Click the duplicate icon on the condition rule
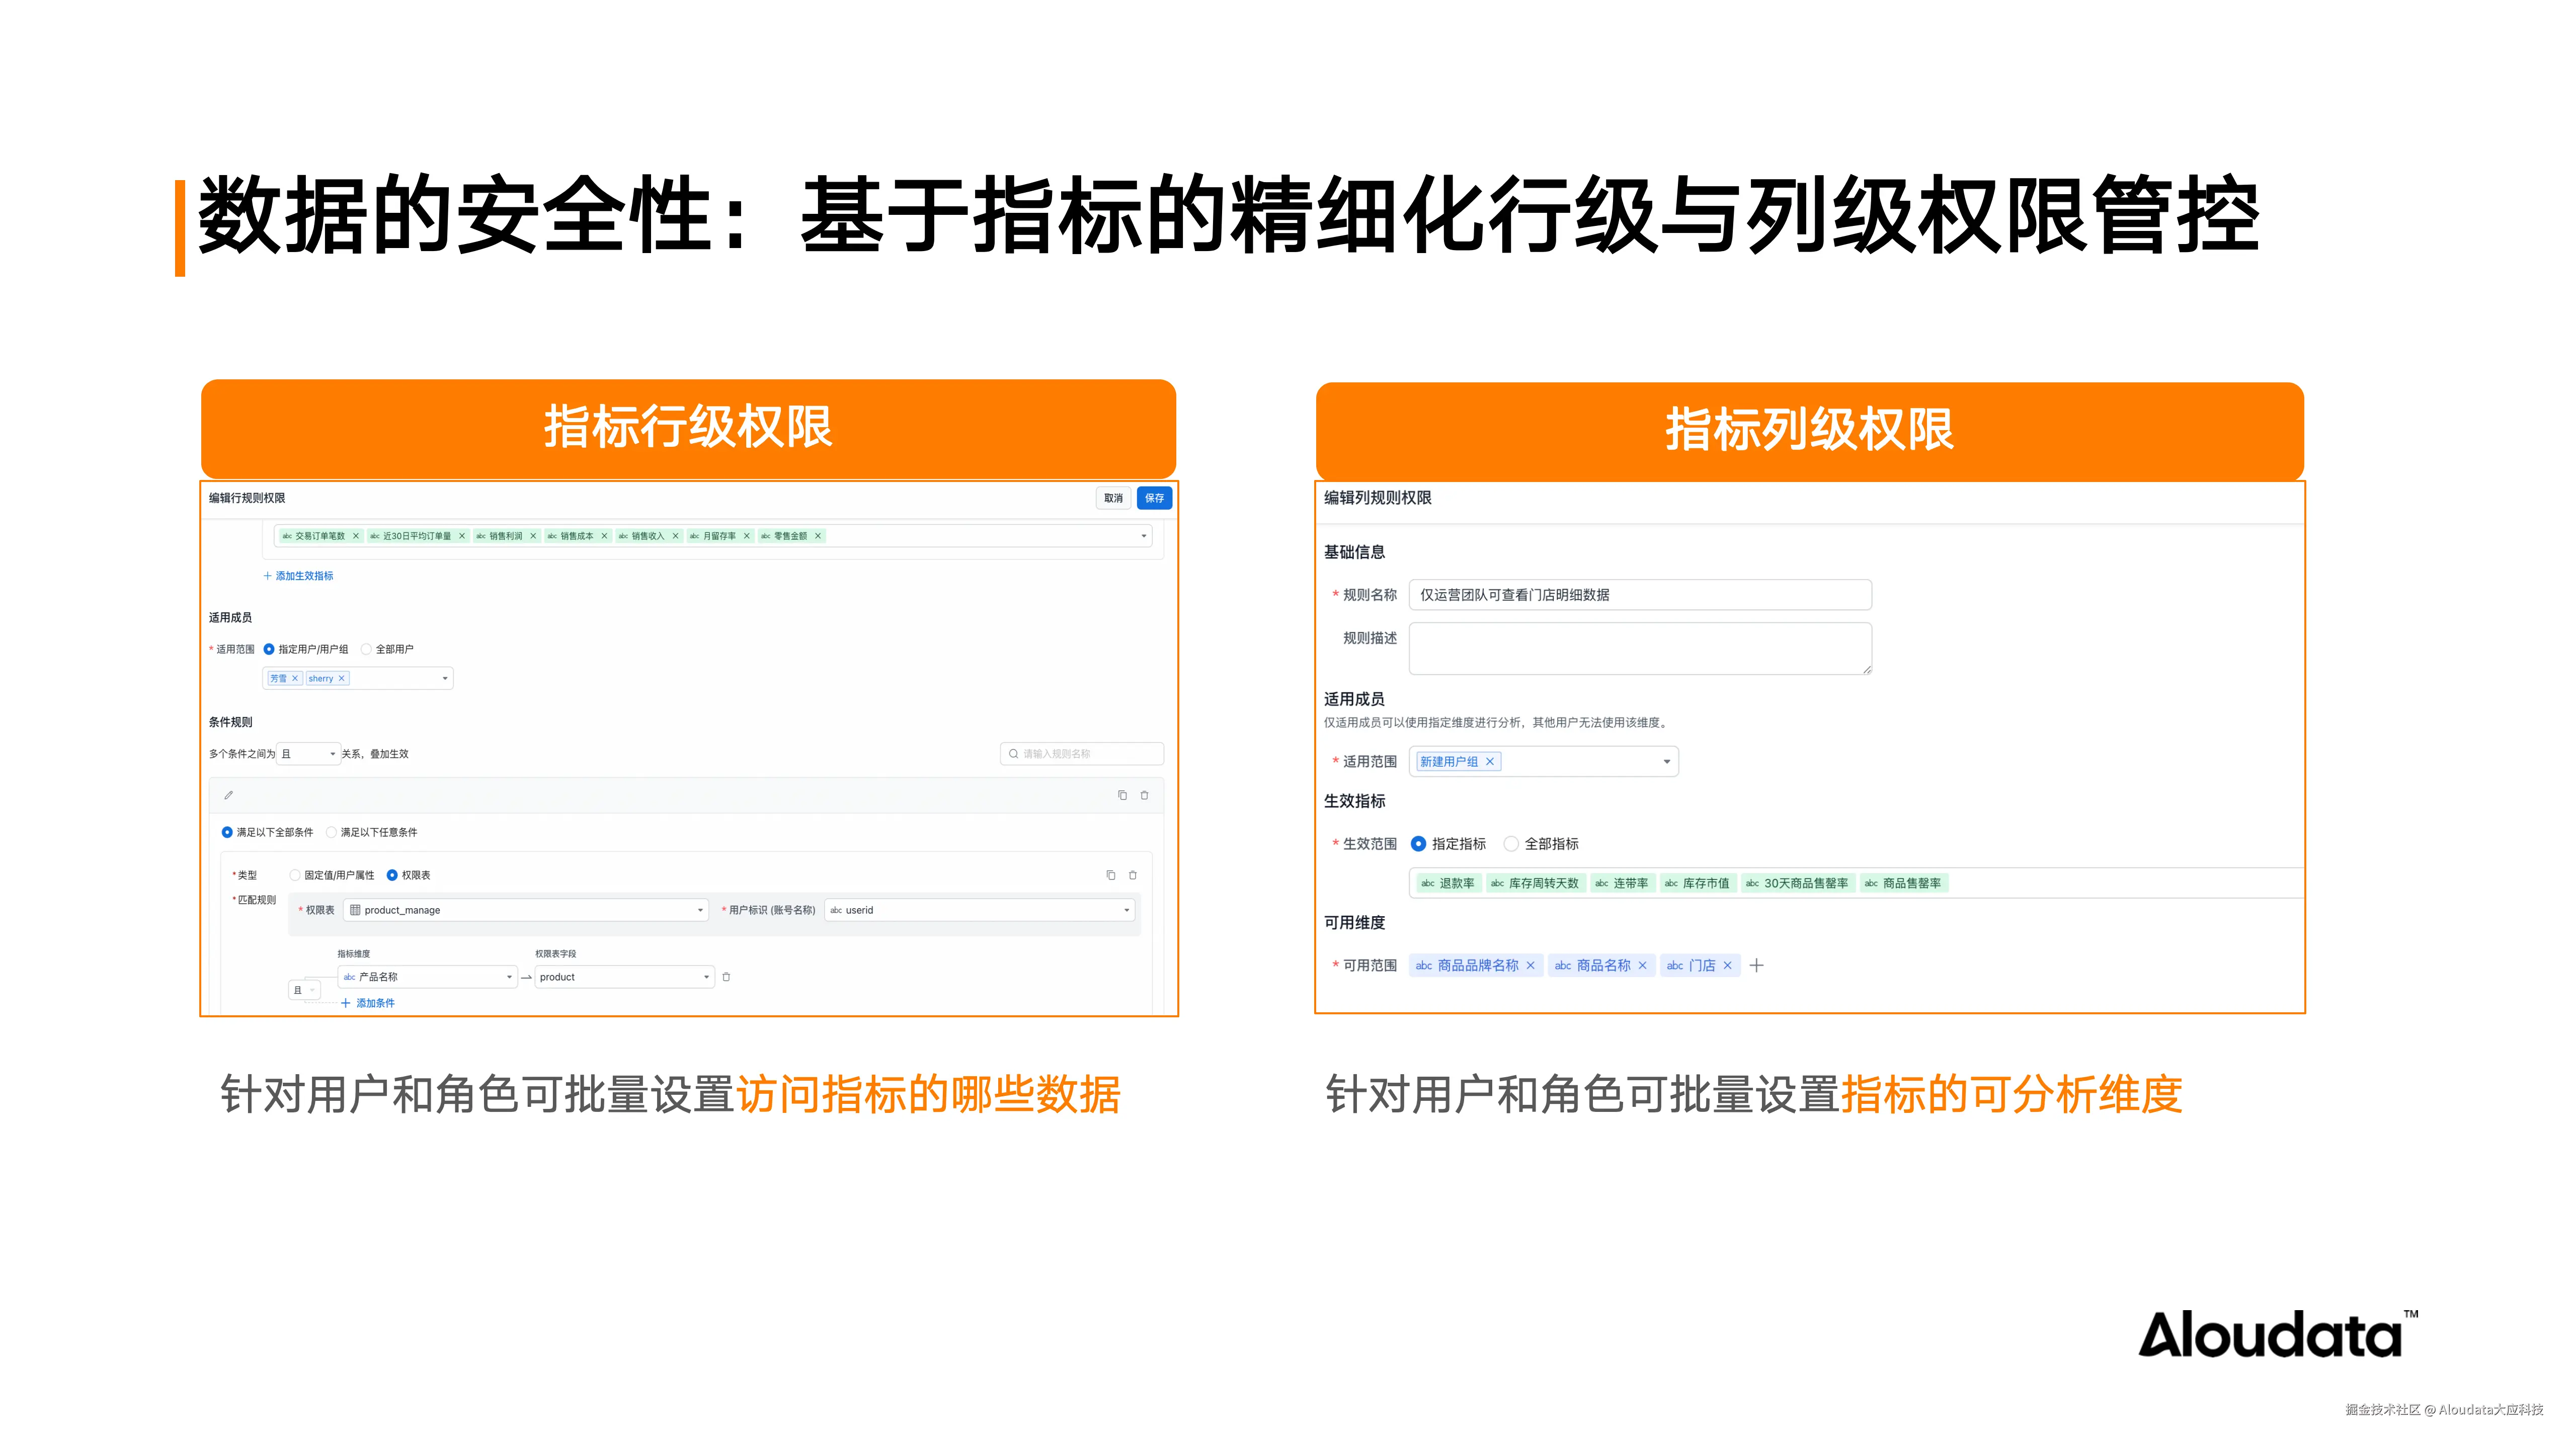 coord(1123,795)
